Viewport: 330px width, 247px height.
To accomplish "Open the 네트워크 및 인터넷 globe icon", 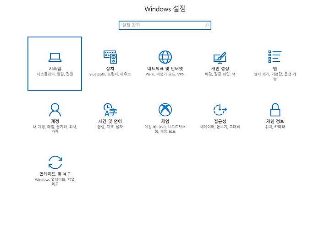I will [x=165, y=57].
